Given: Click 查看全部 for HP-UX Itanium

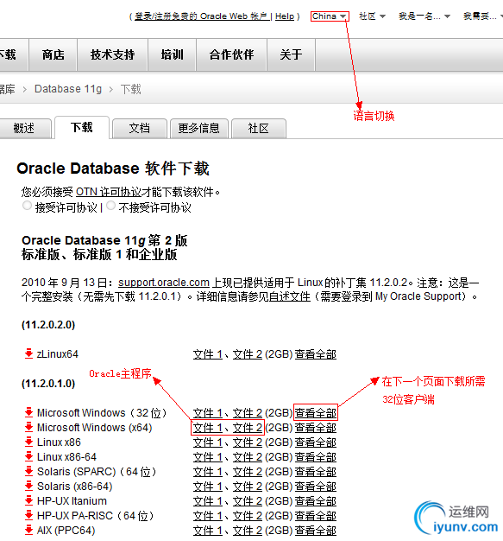Looking at the screenshot, I should 316,501.
